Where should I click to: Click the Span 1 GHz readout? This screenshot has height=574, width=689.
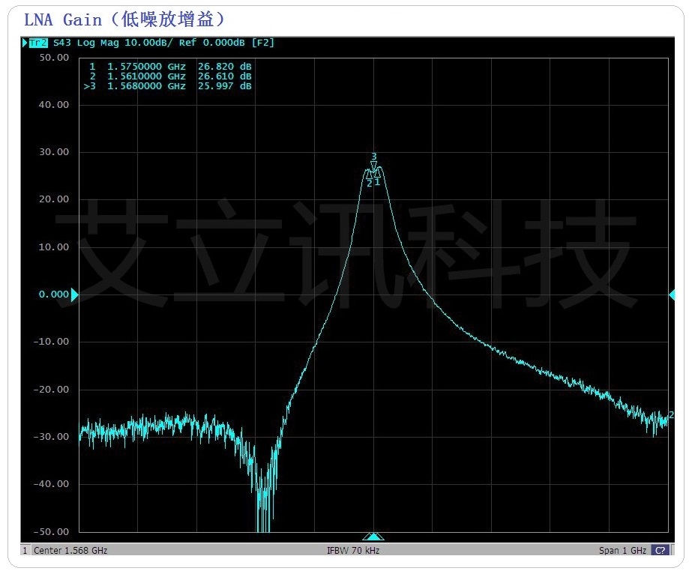[622, 550]
